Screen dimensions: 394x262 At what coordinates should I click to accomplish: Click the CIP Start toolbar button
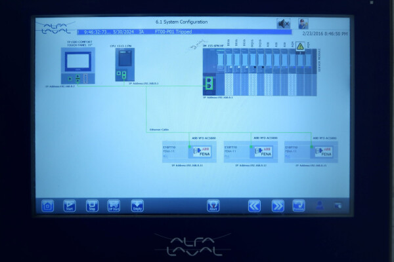point(114,206)
